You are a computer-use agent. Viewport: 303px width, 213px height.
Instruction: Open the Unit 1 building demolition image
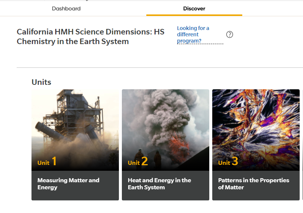point(75,122)
